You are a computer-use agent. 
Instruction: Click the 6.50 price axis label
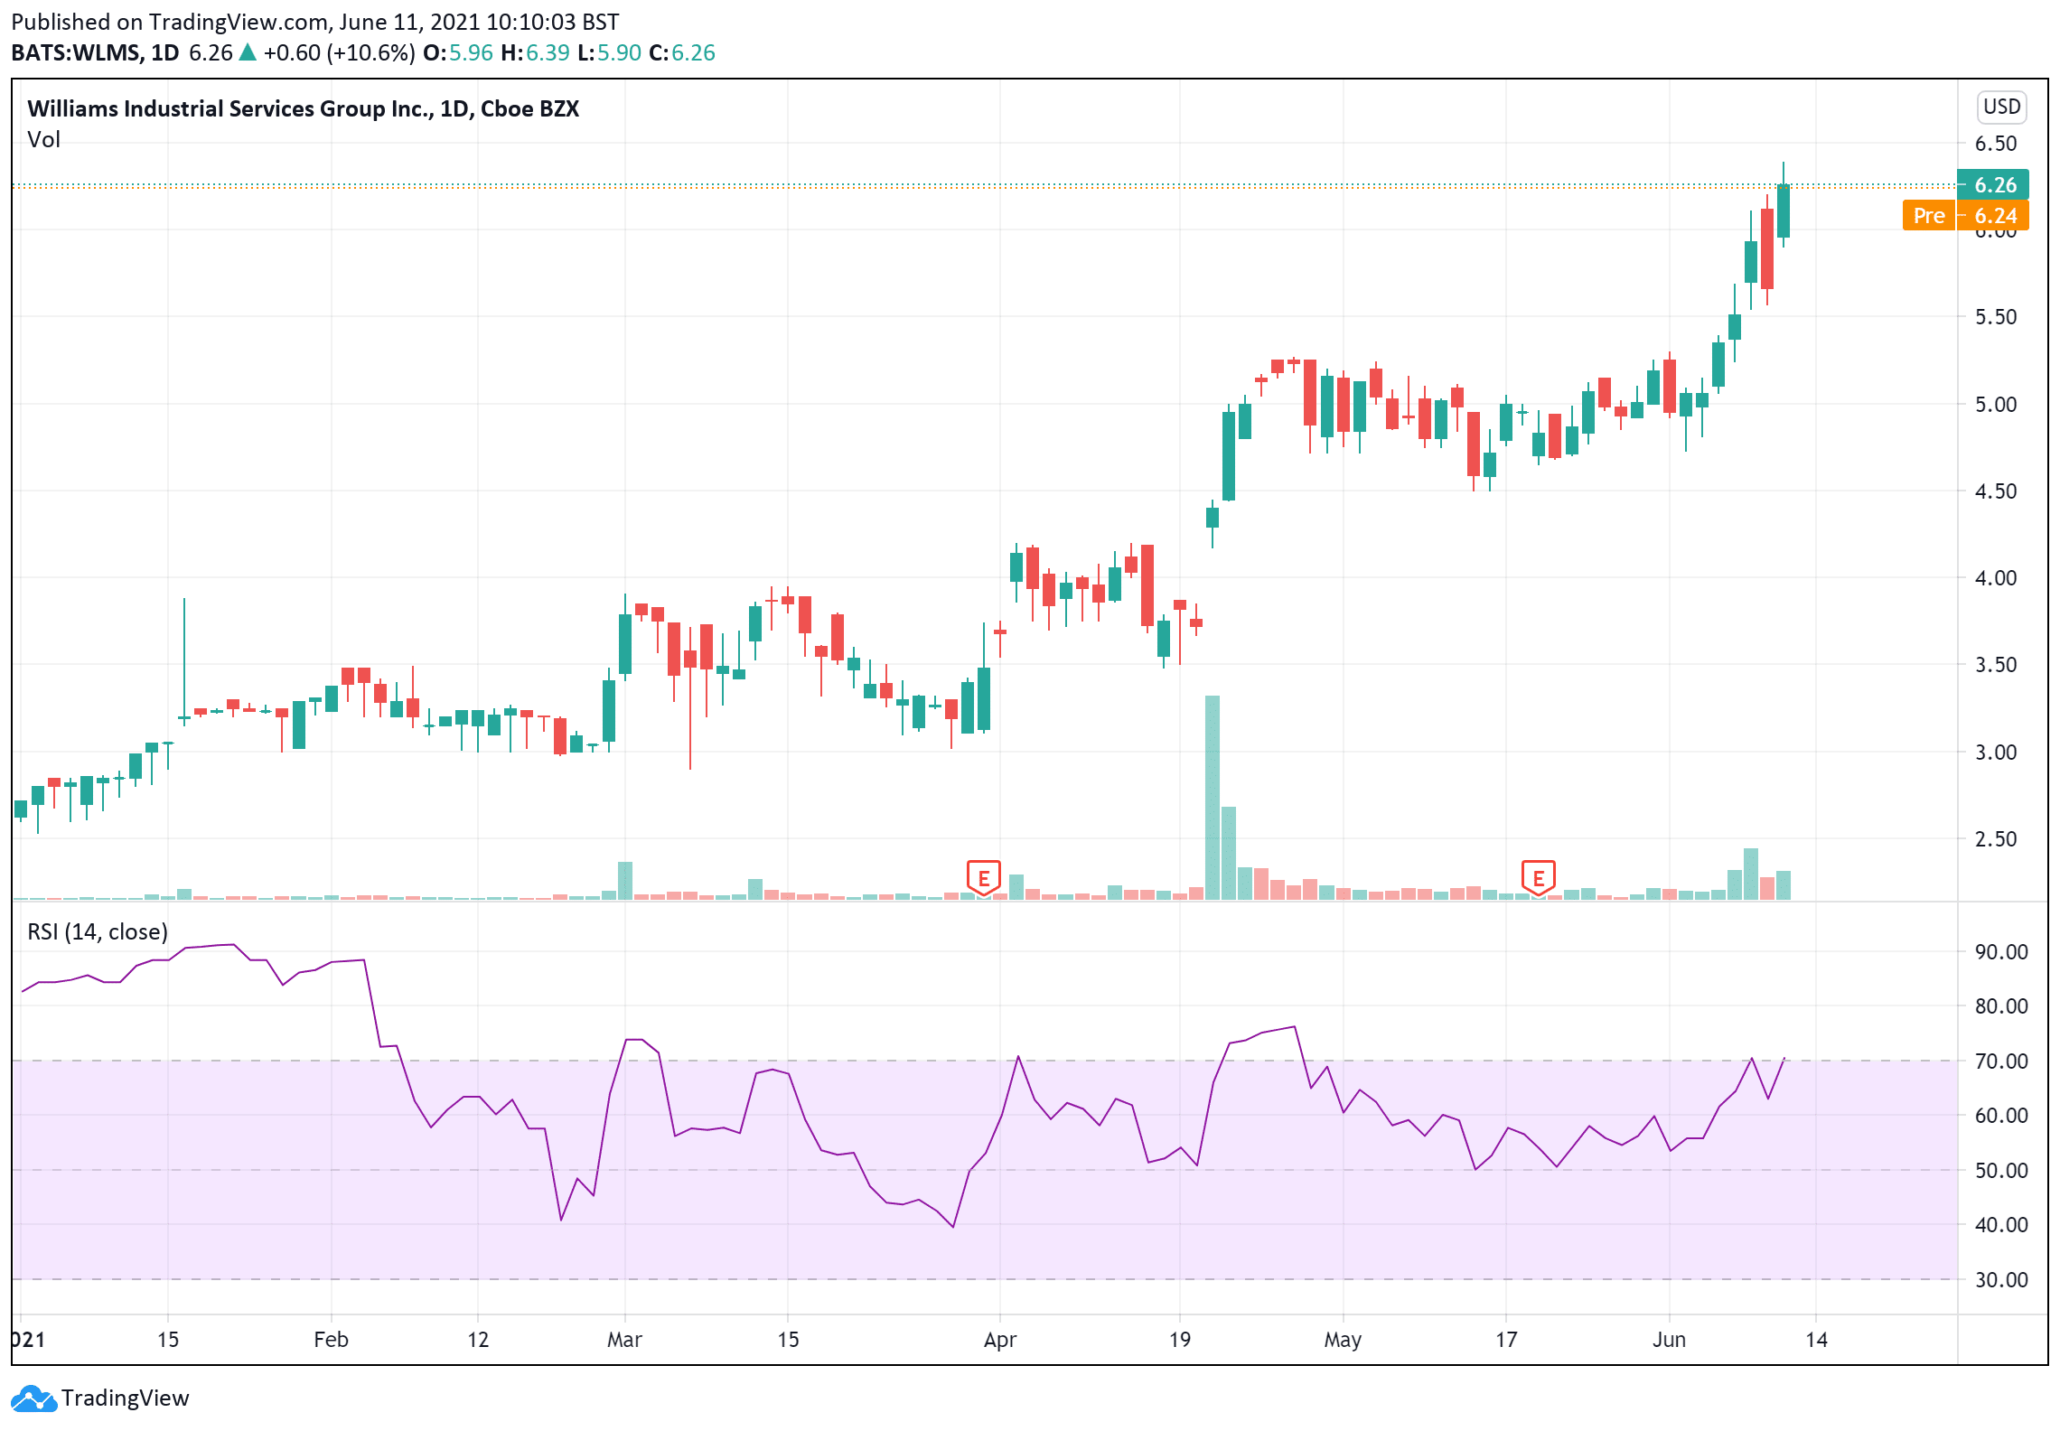[1995, 144]
